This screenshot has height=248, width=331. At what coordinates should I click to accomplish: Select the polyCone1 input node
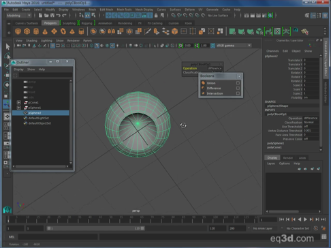pos(274,147)
